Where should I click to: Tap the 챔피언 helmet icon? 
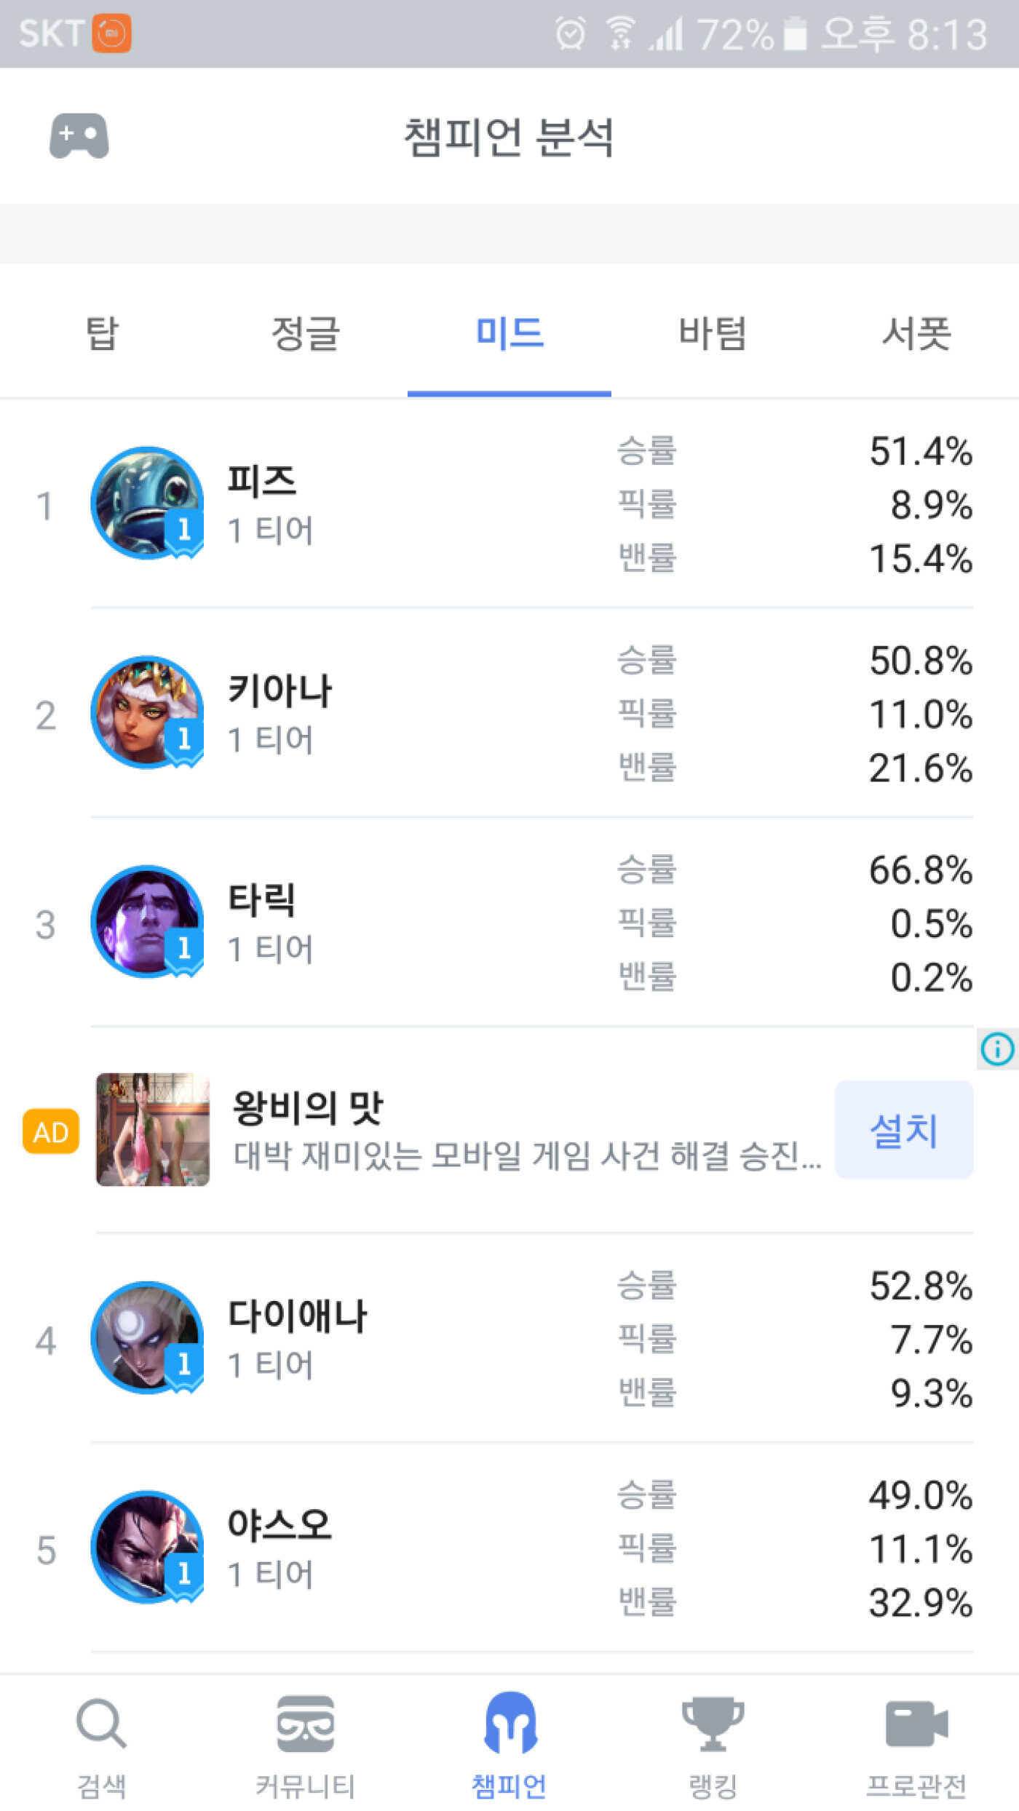509,1724
